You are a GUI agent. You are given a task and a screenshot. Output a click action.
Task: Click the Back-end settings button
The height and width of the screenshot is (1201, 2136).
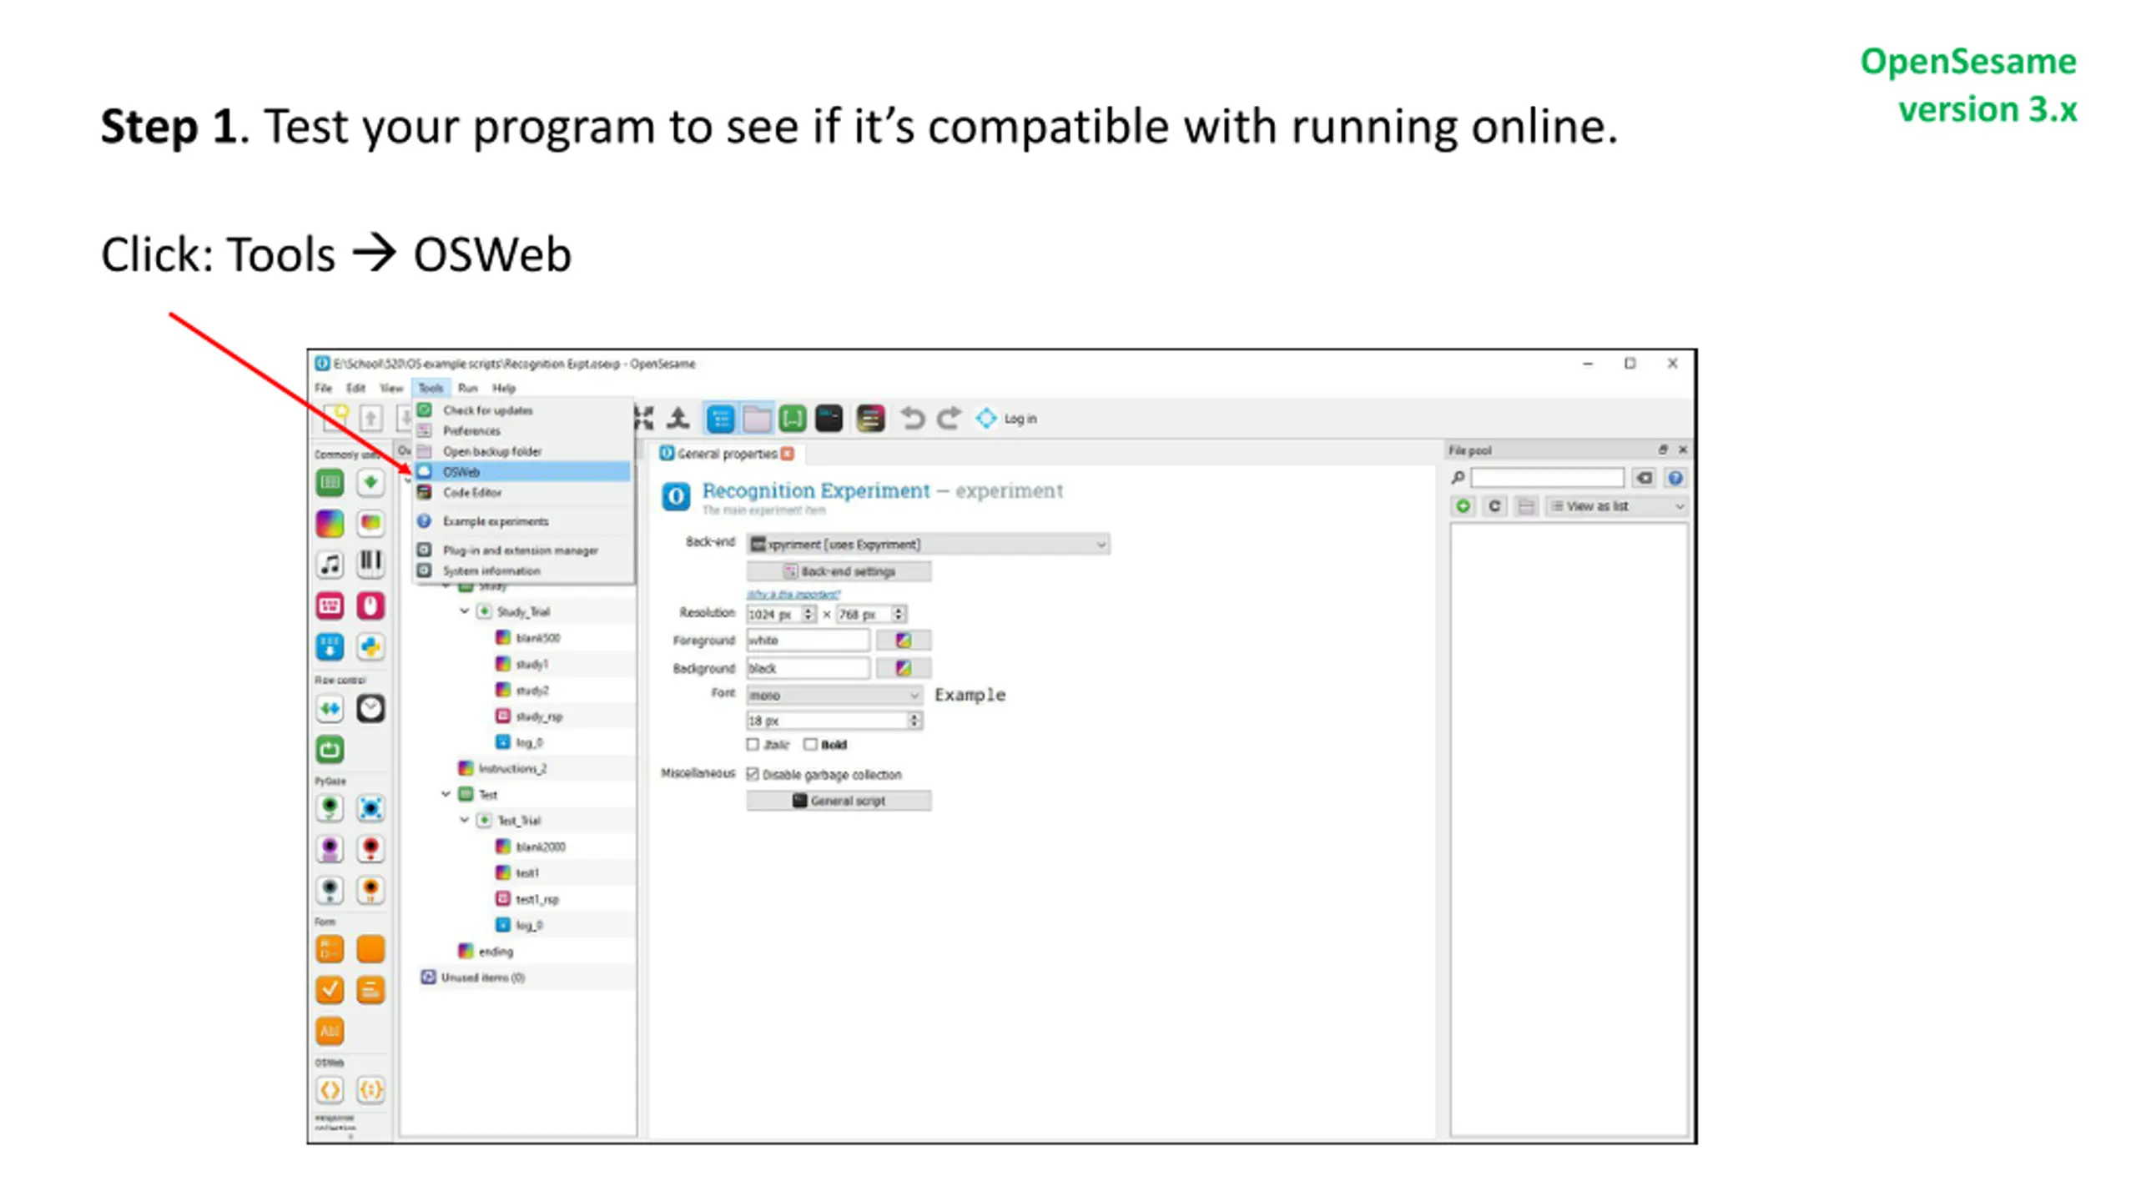coord(839,571)
